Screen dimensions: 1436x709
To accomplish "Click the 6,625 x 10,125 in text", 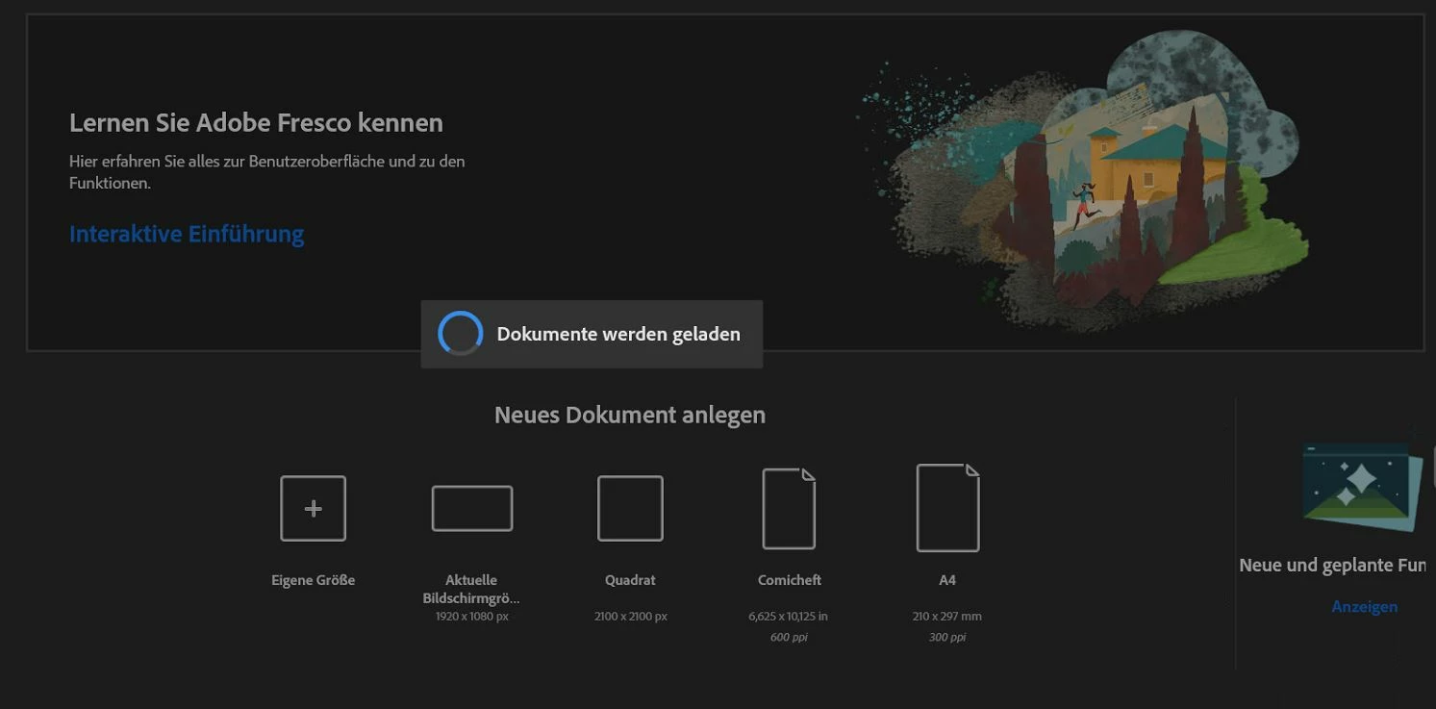I will pos(788,616).
